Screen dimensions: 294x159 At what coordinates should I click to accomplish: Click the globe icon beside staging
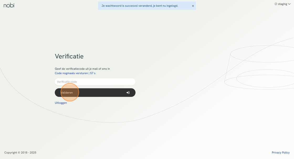click(x=276, y=4)
